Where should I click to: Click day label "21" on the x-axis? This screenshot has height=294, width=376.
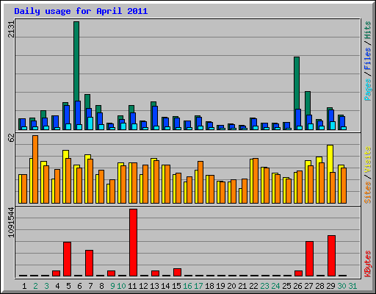pos(242,286)
